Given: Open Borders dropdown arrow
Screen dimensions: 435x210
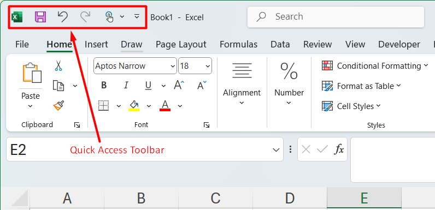Looking at the screenshot, I should (119, 106).
